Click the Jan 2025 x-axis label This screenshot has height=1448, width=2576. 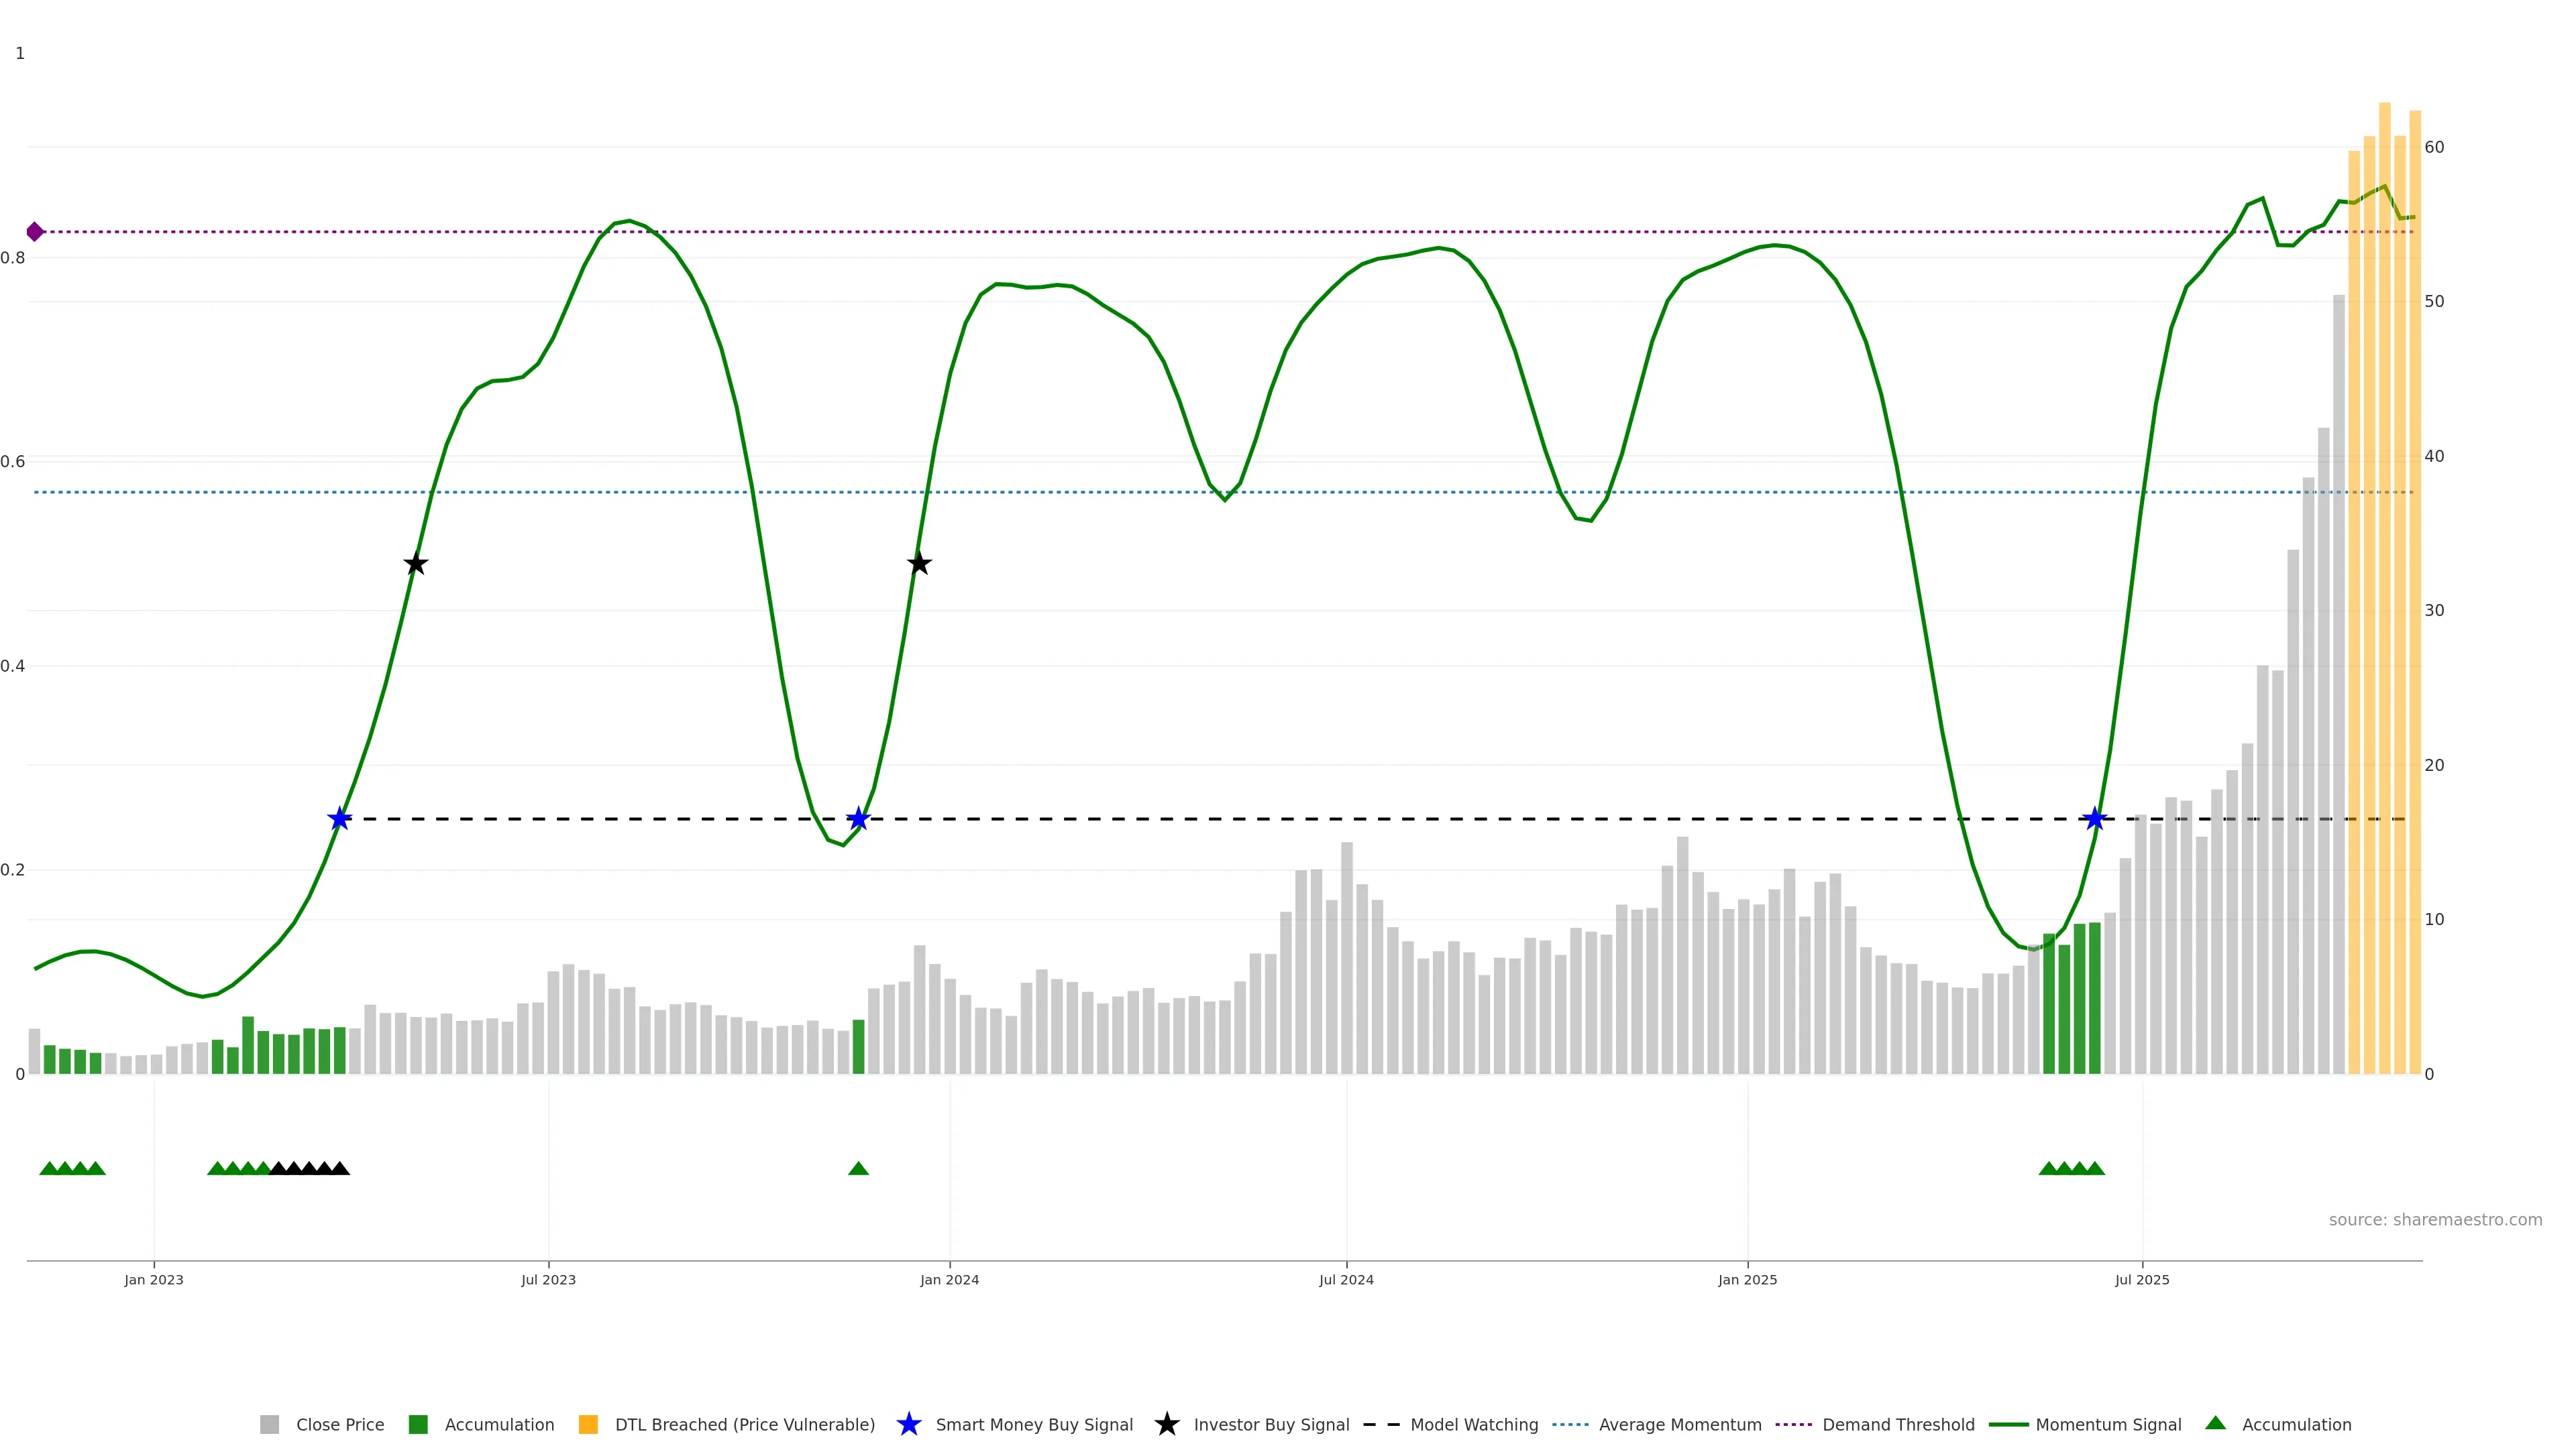[1747, 1279]
